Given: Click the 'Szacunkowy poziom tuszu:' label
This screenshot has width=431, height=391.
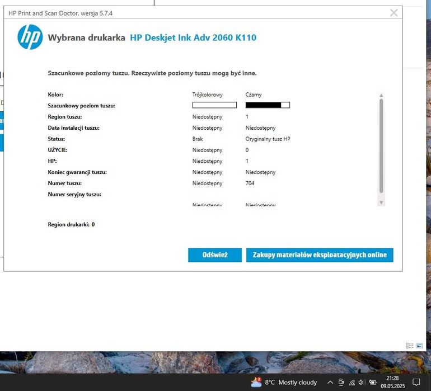Looking at the screenshot, I should (x=81, y=106).
